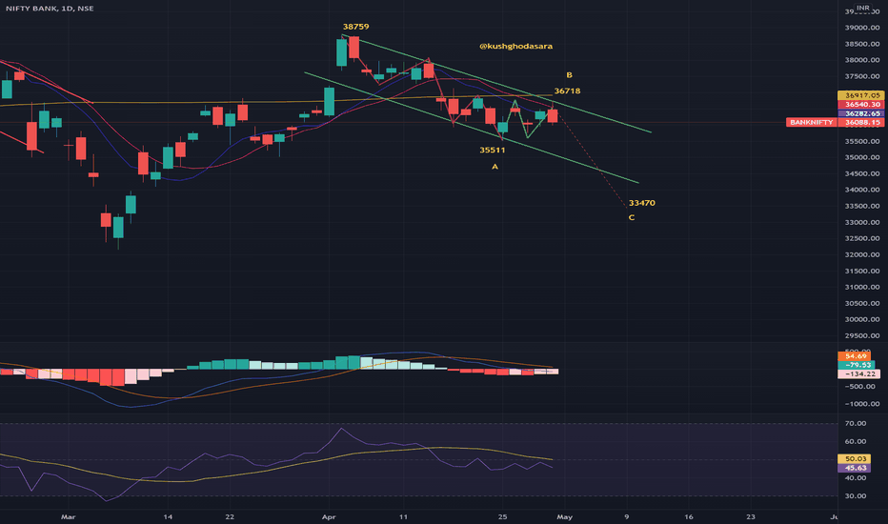Click the wave C annotation label
The image size is (888, 524).
tap(632, 217)
